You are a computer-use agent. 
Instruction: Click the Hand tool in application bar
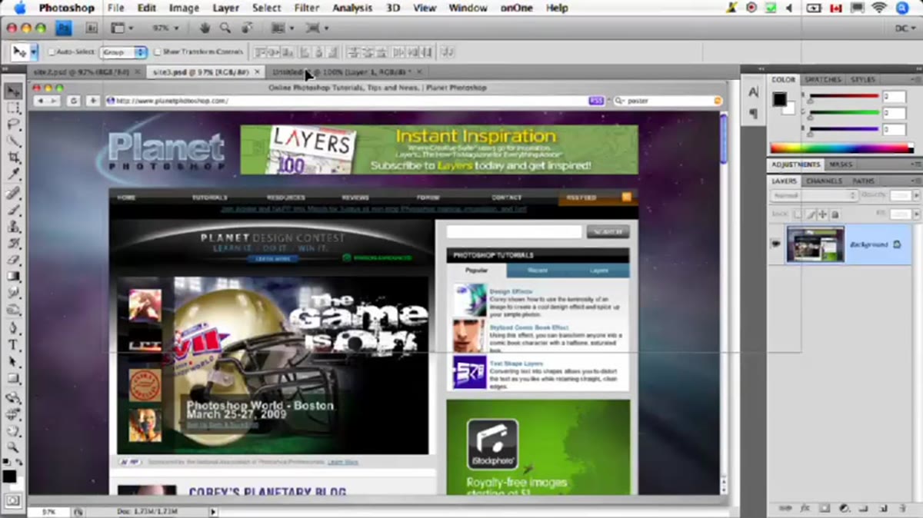click(205, 28)
